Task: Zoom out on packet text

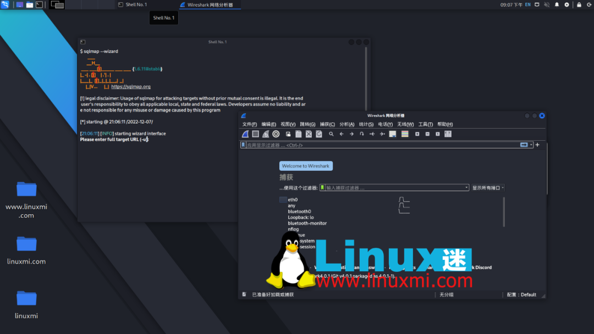Action: (427, 134)
